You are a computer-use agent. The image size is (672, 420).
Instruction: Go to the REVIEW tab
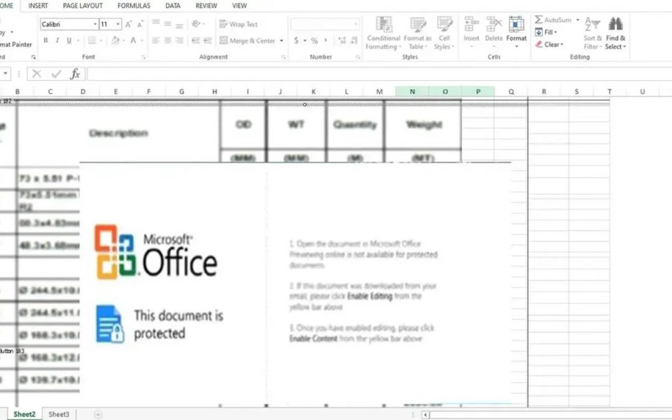pyautogui.click(x=206, y=6)
